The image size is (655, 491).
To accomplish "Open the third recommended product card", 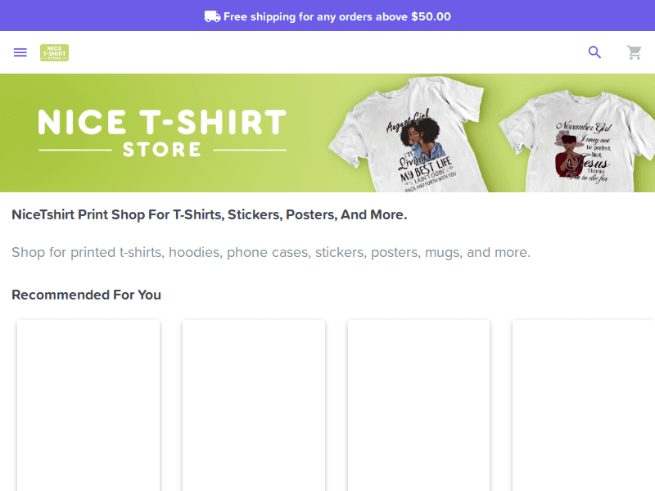I will (418, 405).
